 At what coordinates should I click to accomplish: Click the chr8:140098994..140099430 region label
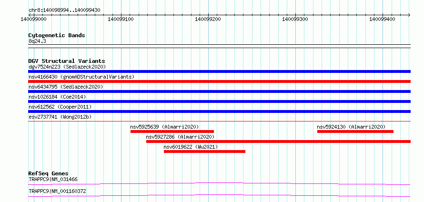pos(64,10)
